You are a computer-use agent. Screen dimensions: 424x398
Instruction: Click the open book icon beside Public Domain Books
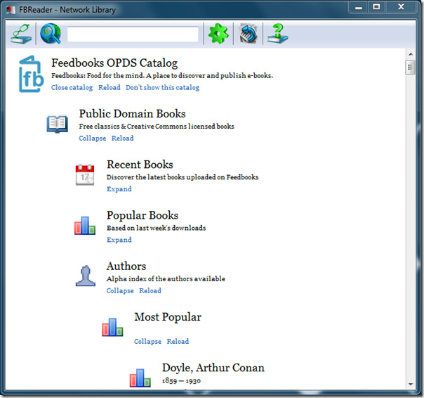pos(57,124)
